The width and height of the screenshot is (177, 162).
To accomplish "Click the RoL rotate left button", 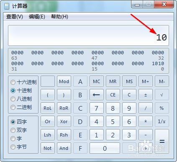I will tap(48, 108).
